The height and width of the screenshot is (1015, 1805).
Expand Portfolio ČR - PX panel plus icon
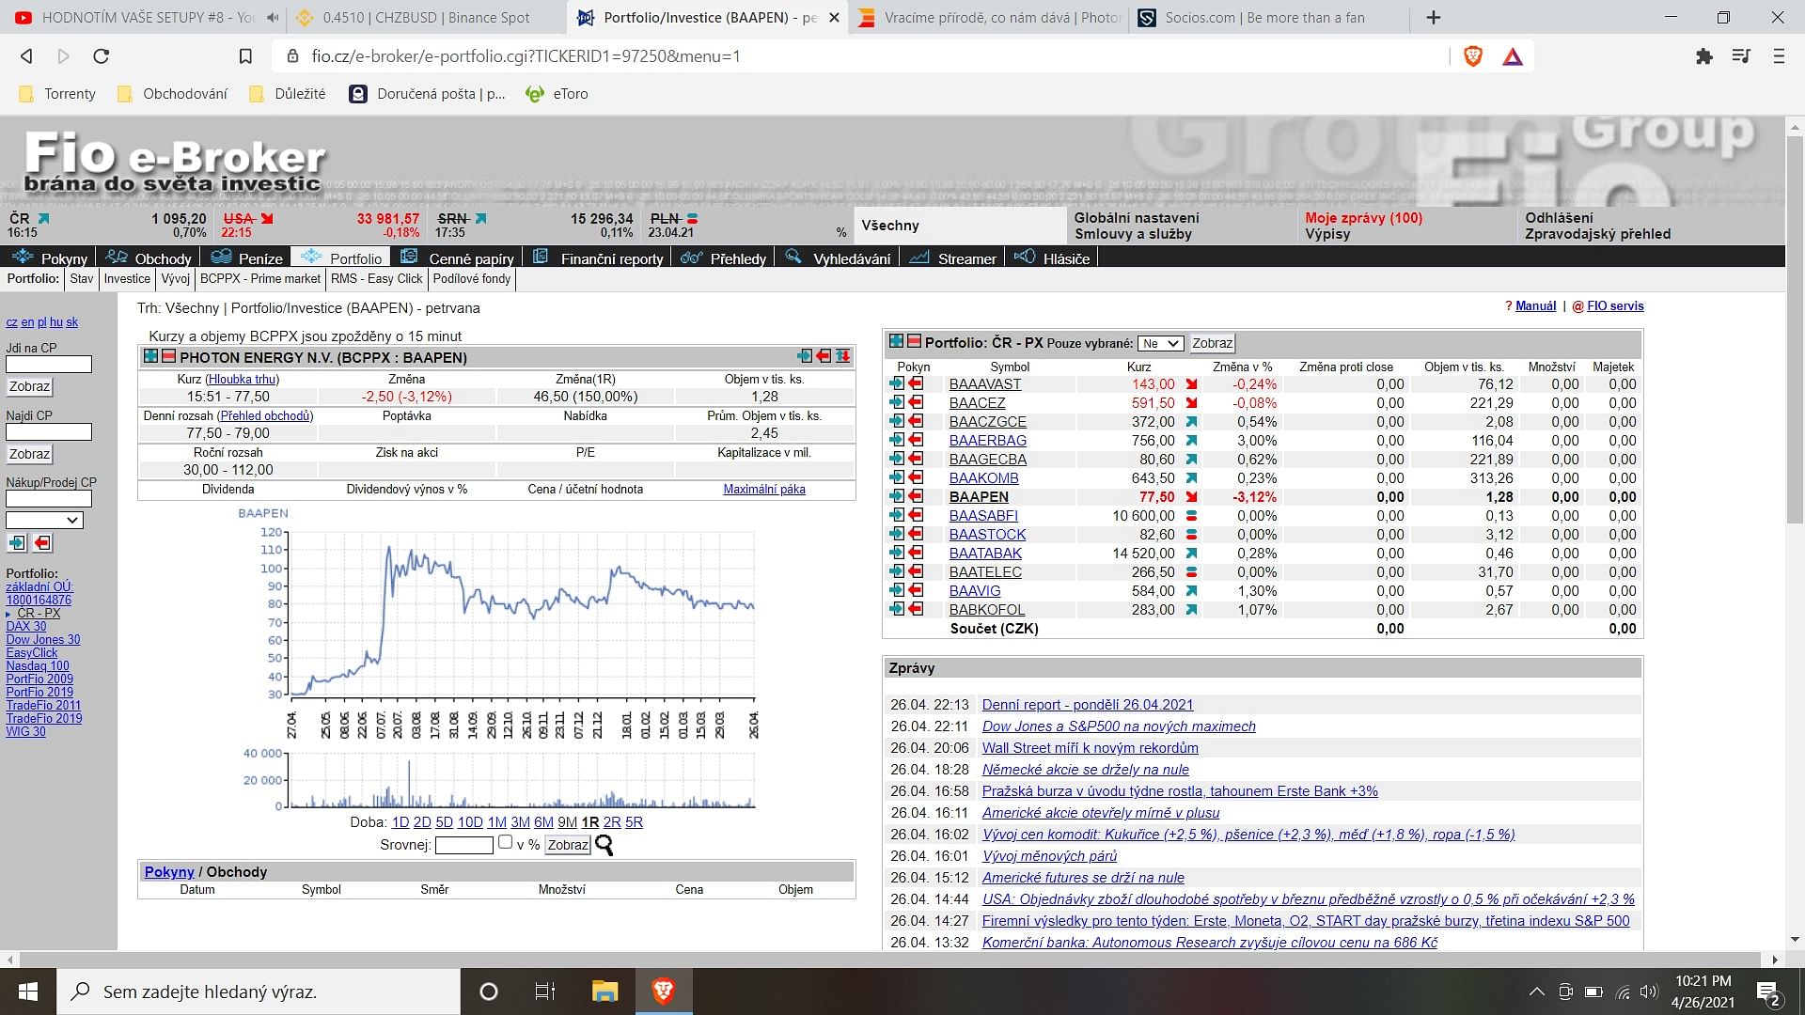tap(896, 341)
